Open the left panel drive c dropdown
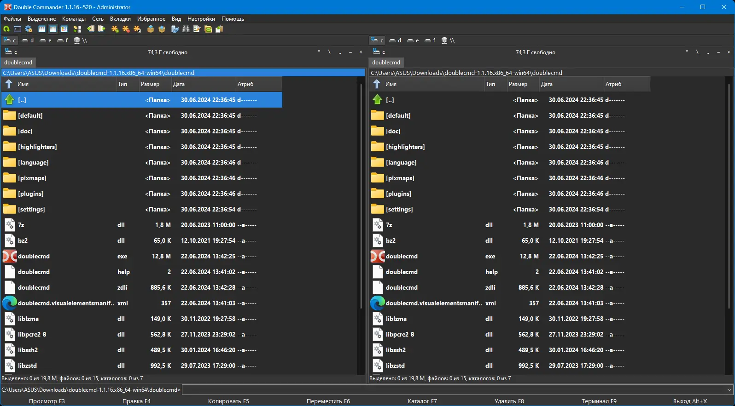This screenshot has width=735, height=406. coord(11,52)
